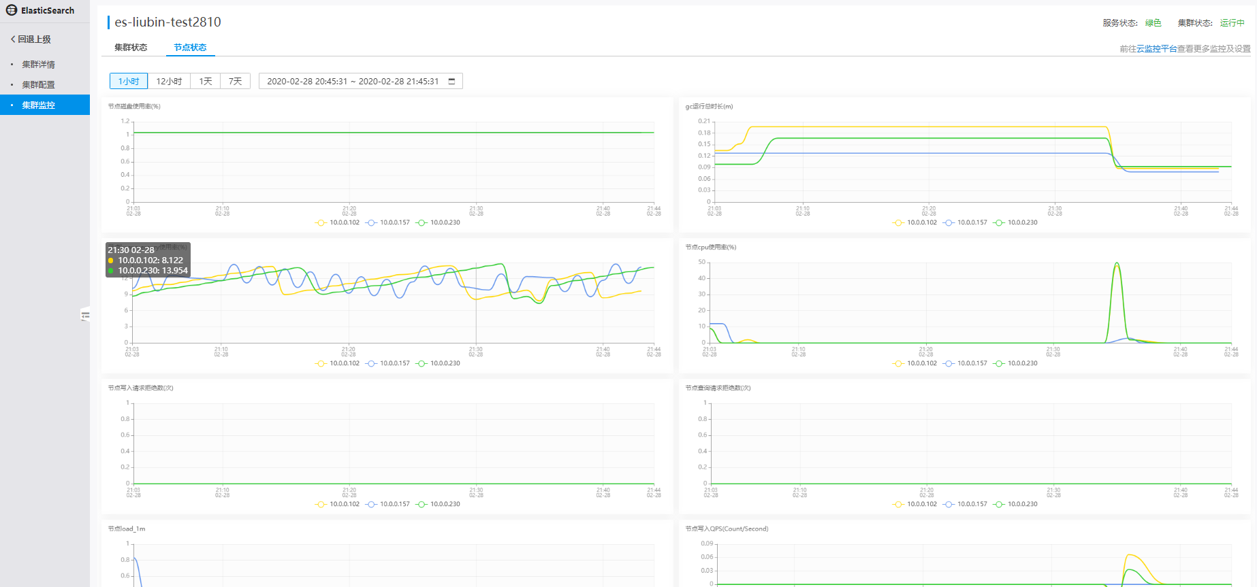Toggle 10.0.0.230 in 节点cpu使用率 legend

pos(1016,363)
